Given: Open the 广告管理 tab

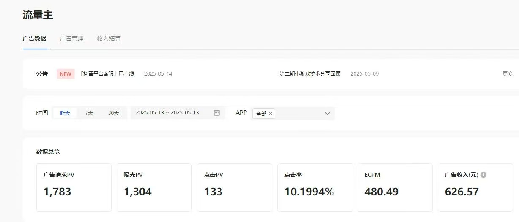Looking at the screenshot, I should click(x=72, y=38).
